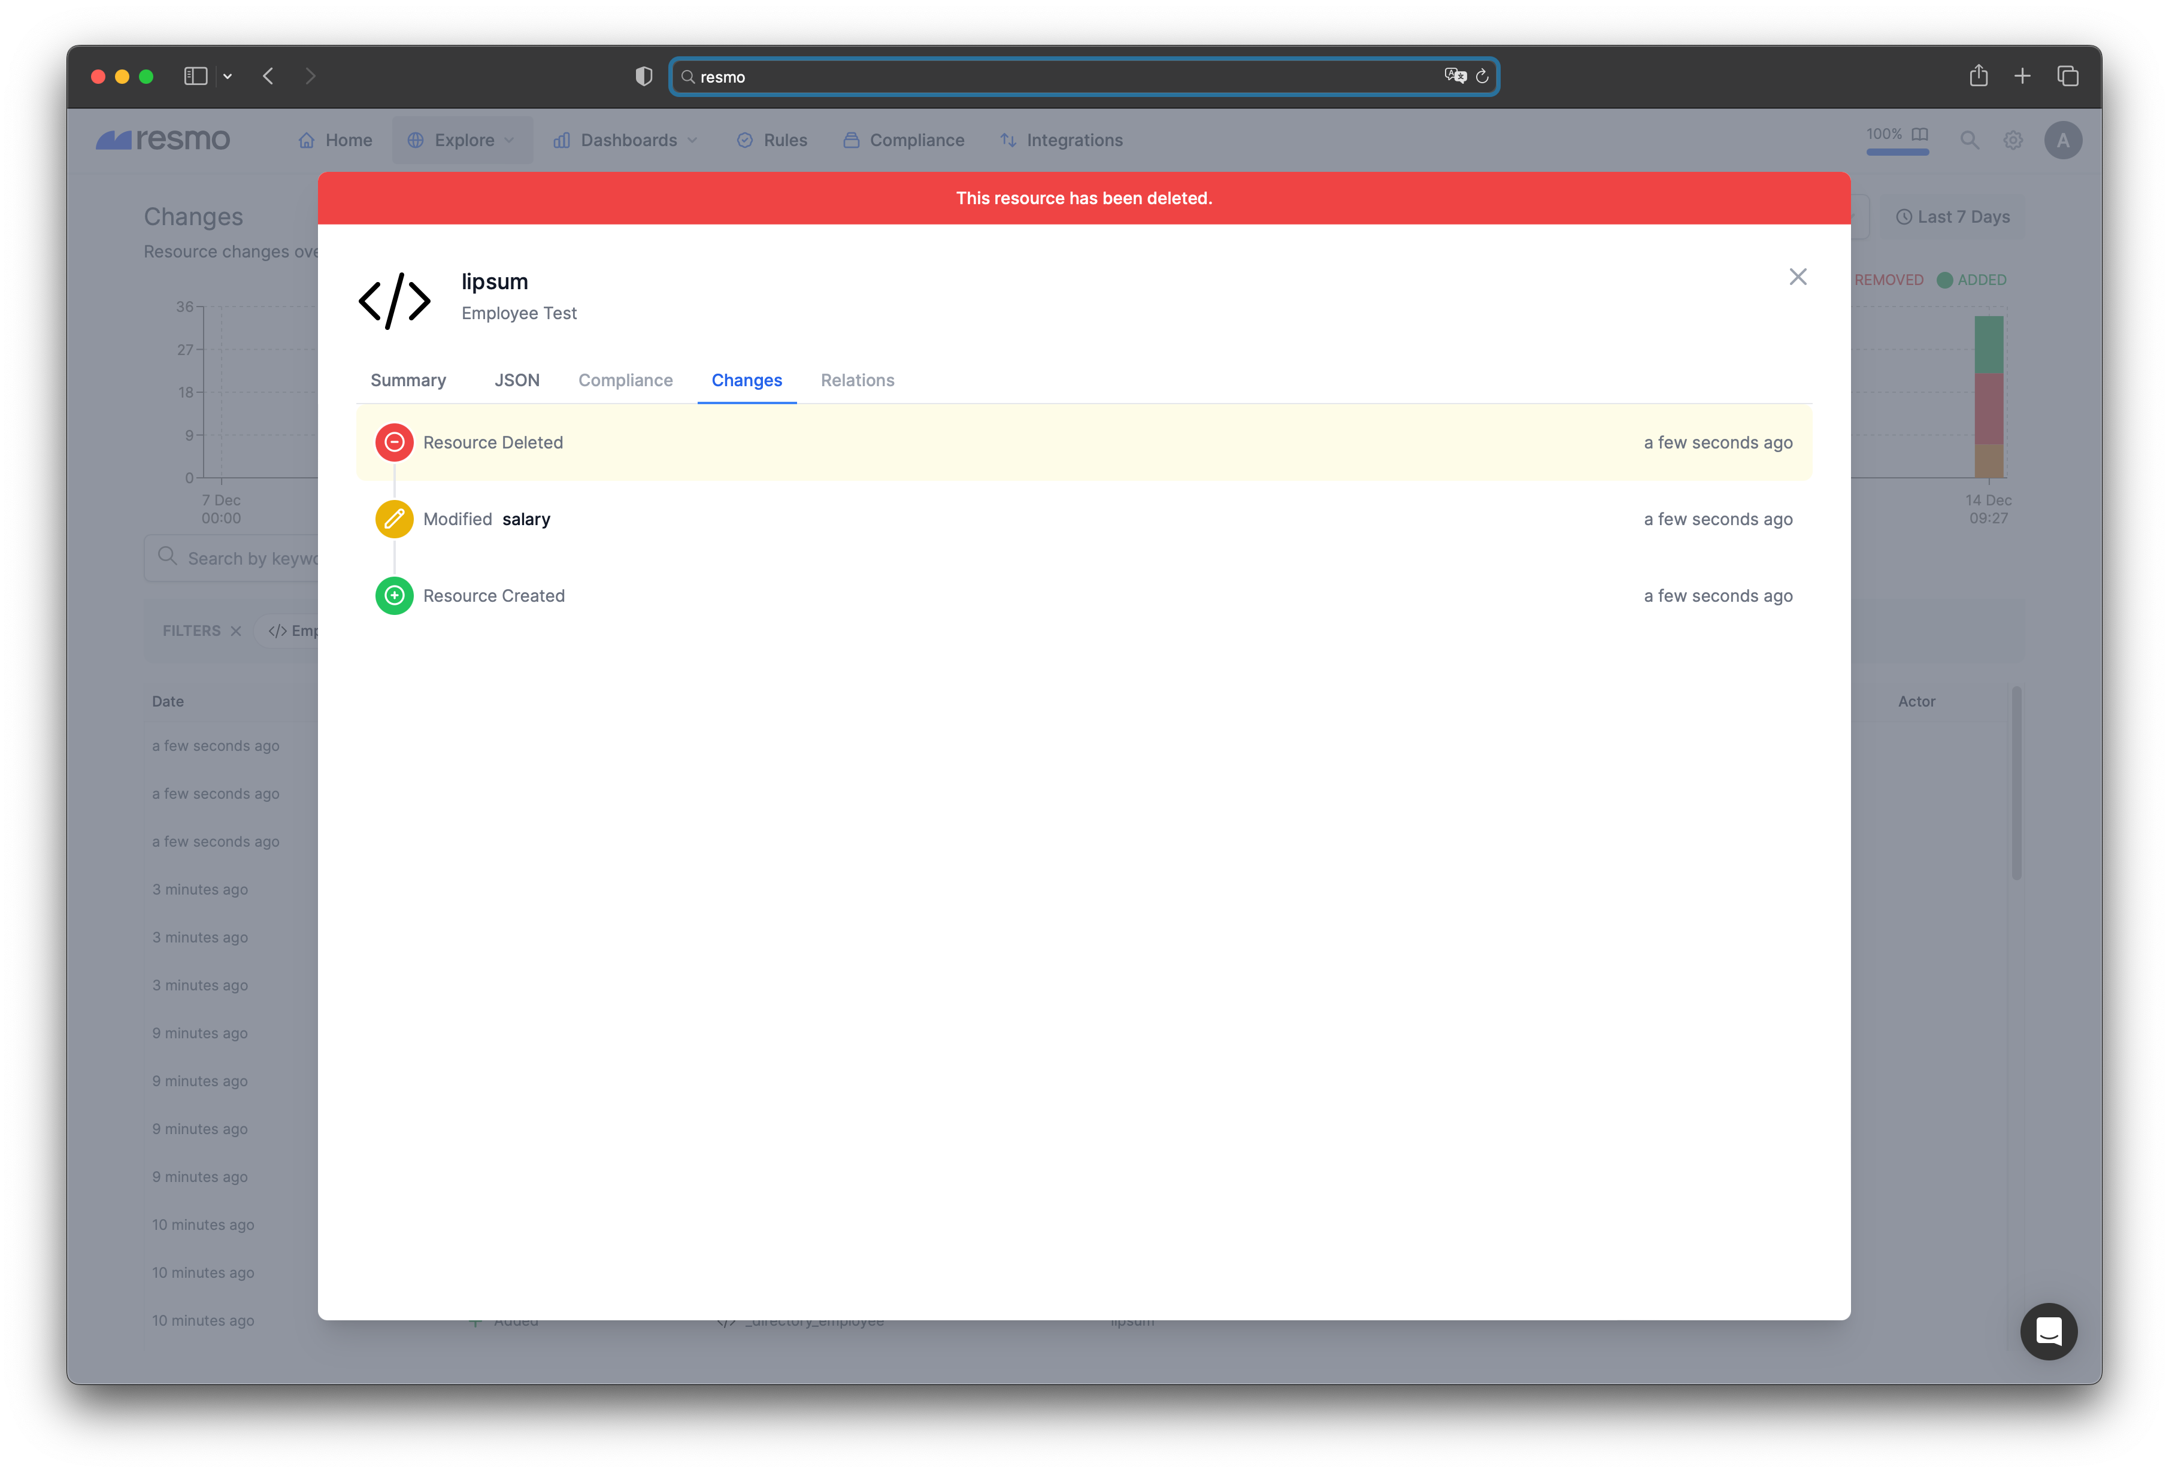Switch to the Summary tab
Image resolution: width=2169 pixels, height=1473 pixels.
coord(408,380)
